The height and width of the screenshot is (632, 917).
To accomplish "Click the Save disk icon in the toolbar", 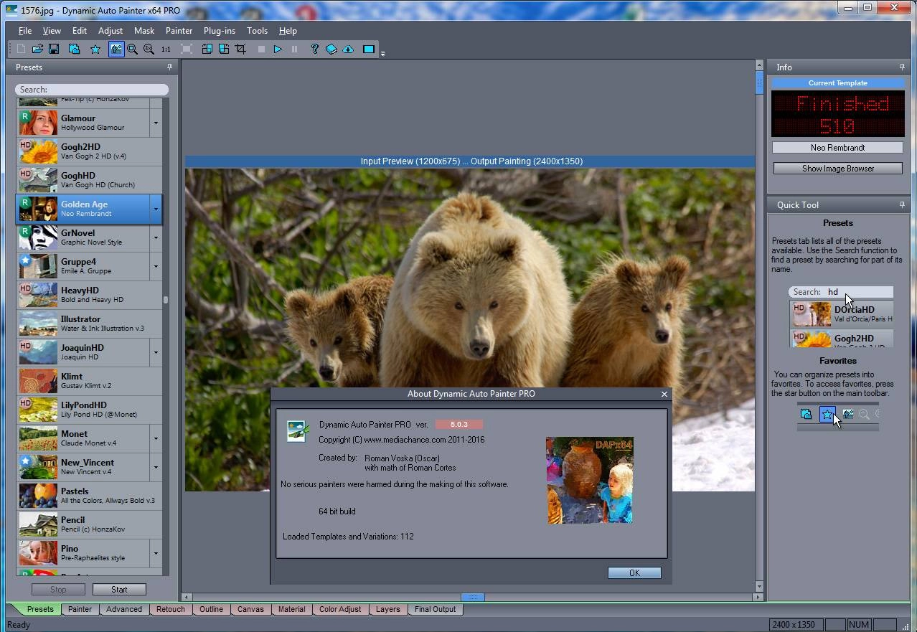I will click(x=54, y=49).
